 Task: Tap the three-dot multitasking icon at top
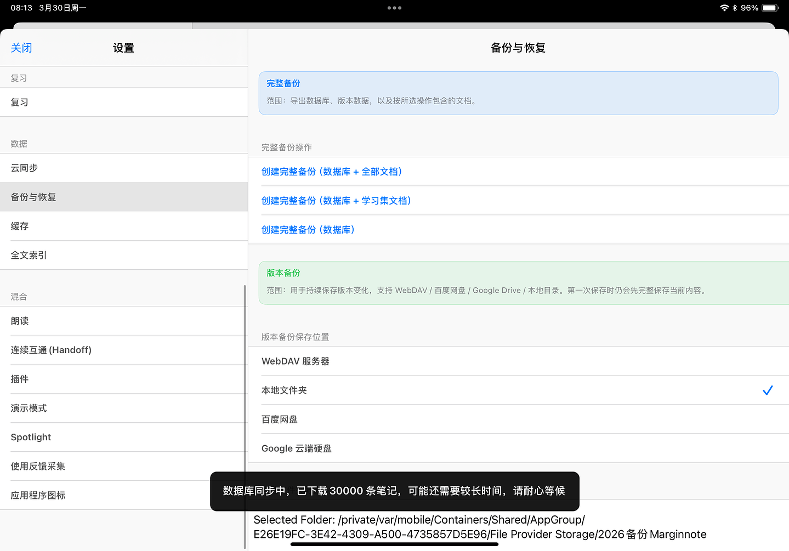point(394,8)
